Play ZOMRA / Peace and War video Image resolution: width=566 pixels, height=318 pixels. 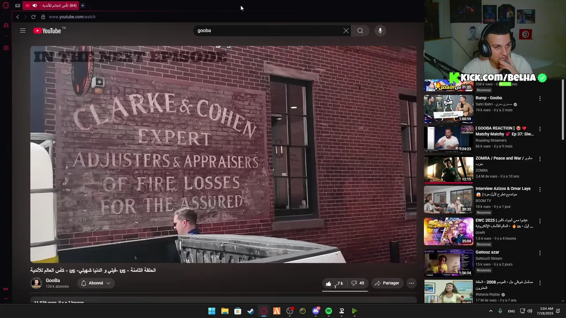point(448,169)
